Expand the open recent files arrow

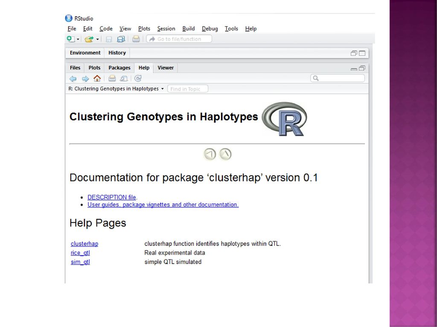click(98, 40)
